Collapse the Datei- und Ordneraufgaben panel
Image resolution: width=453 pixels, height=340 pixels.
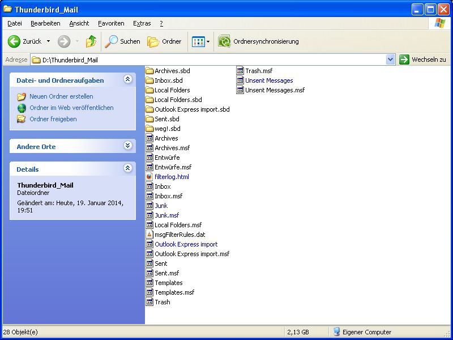point(127,80)
